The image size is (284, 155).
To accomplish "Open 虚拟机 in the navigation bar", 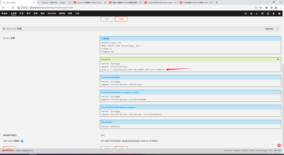I will click(62, 13).
